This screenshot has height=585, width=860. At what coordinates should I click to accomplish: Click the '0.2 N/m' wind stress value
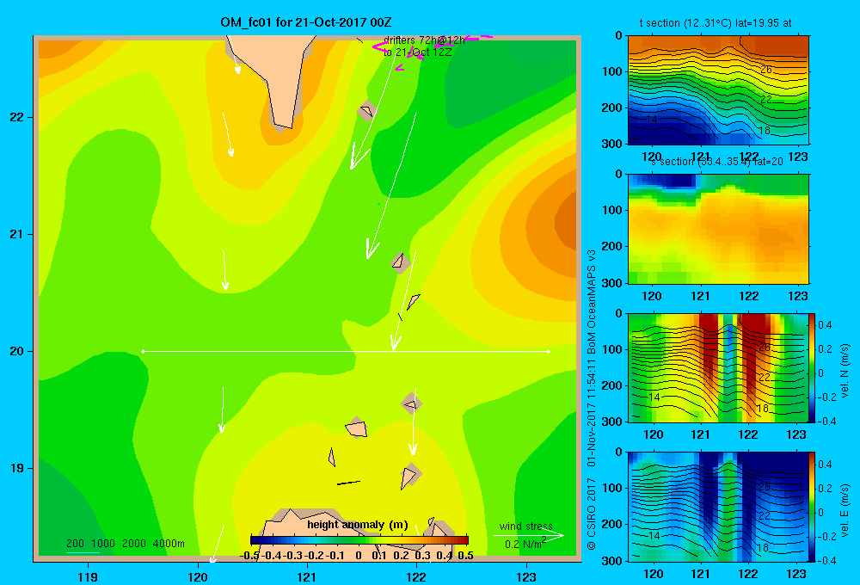[x=523, y=545]
